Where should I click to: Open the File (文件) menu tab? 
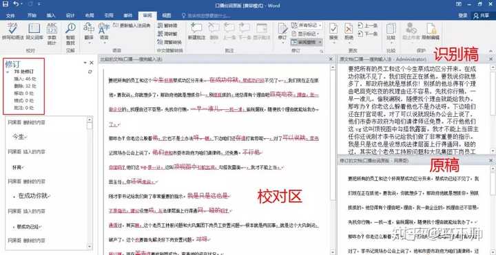pos(10,15)
